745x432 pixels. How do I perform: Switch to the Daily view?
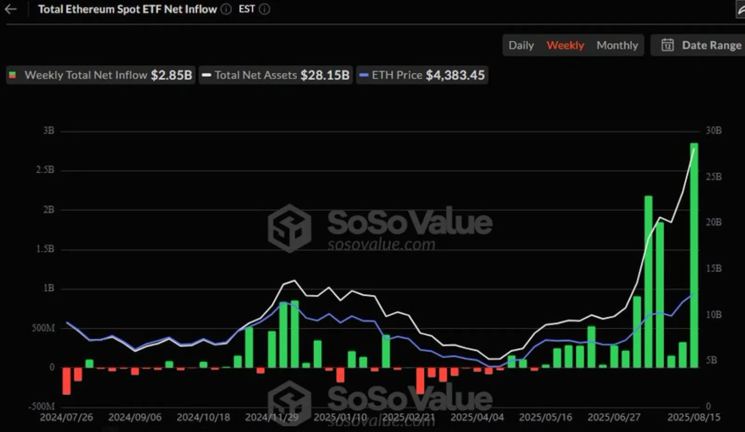[x=521, y=45]
